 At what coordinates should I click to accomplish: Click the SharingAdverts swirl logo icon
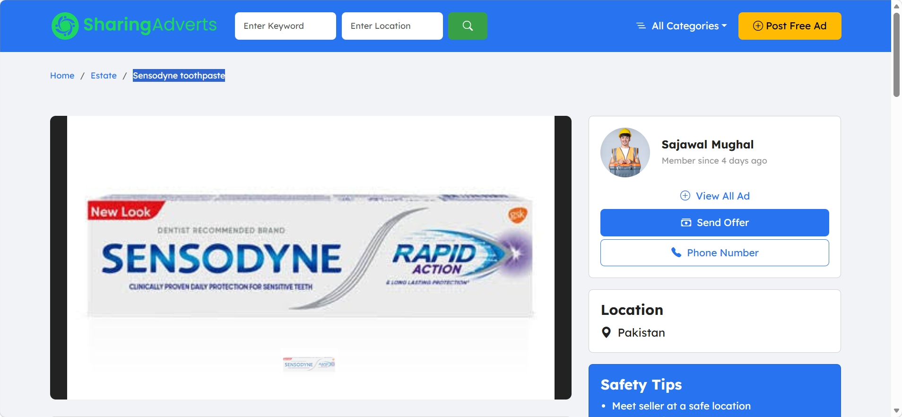[x=65, y=26]
